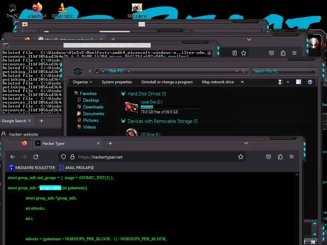Bookmark hackertyper.net with star icon
This screenshot has height=245, width=327.
point(241,157)
